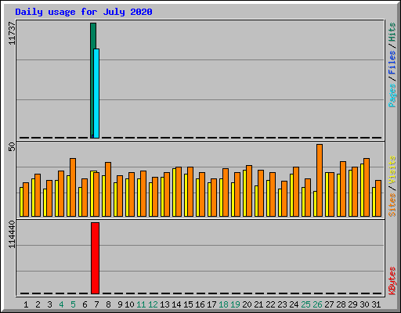Click the yellow sites bar on day 1
Image resolution: width=401 pixels, height=313 pixels.
[21, 202]
